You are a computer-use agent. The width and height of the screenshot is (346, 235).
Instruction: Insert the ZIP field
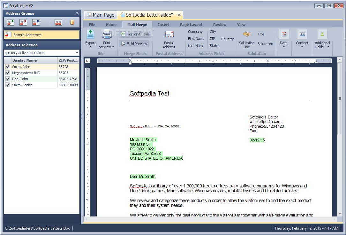pyautogui.click(x=212, y=39)
